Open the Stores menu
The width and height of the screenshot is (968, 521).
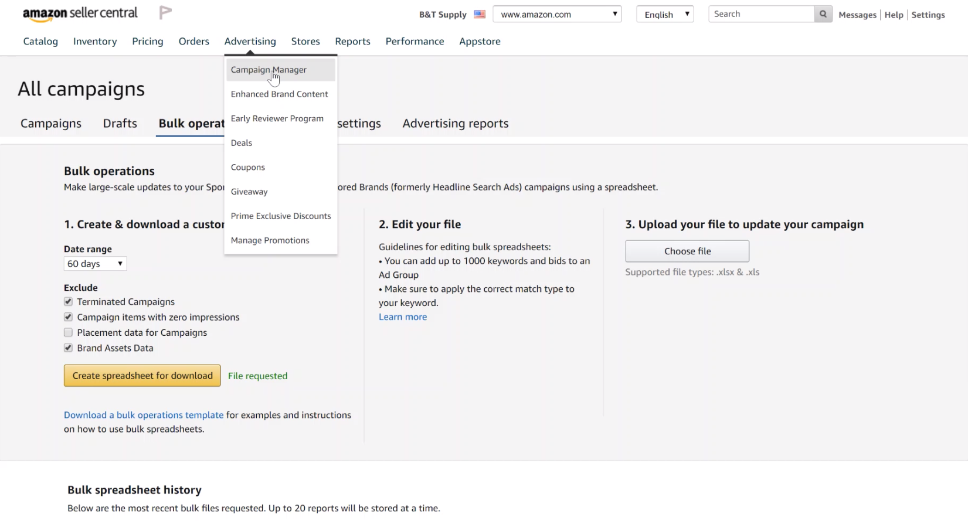coord(305,41)
